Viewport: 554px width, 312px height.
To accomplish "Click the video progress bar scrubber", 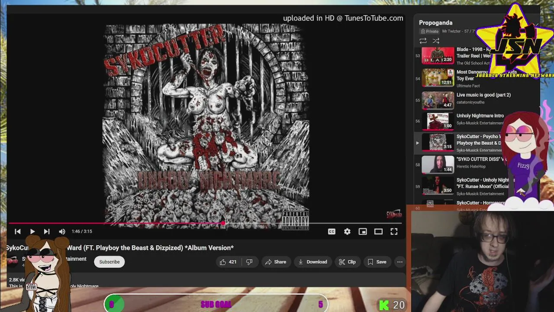I will coord(223,224).
